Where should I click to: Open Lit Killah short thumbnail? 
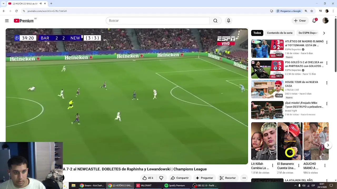[264, 141]
